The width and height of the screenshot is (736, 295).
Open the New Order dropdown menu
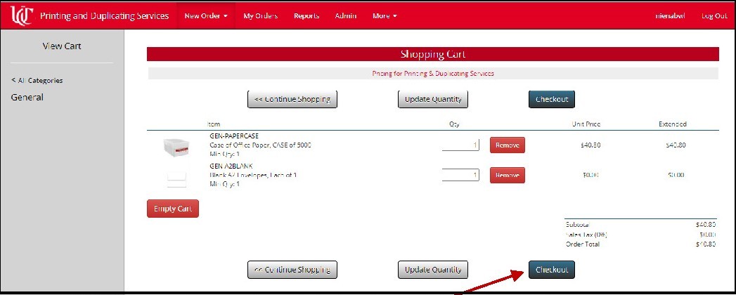point(205,15)
